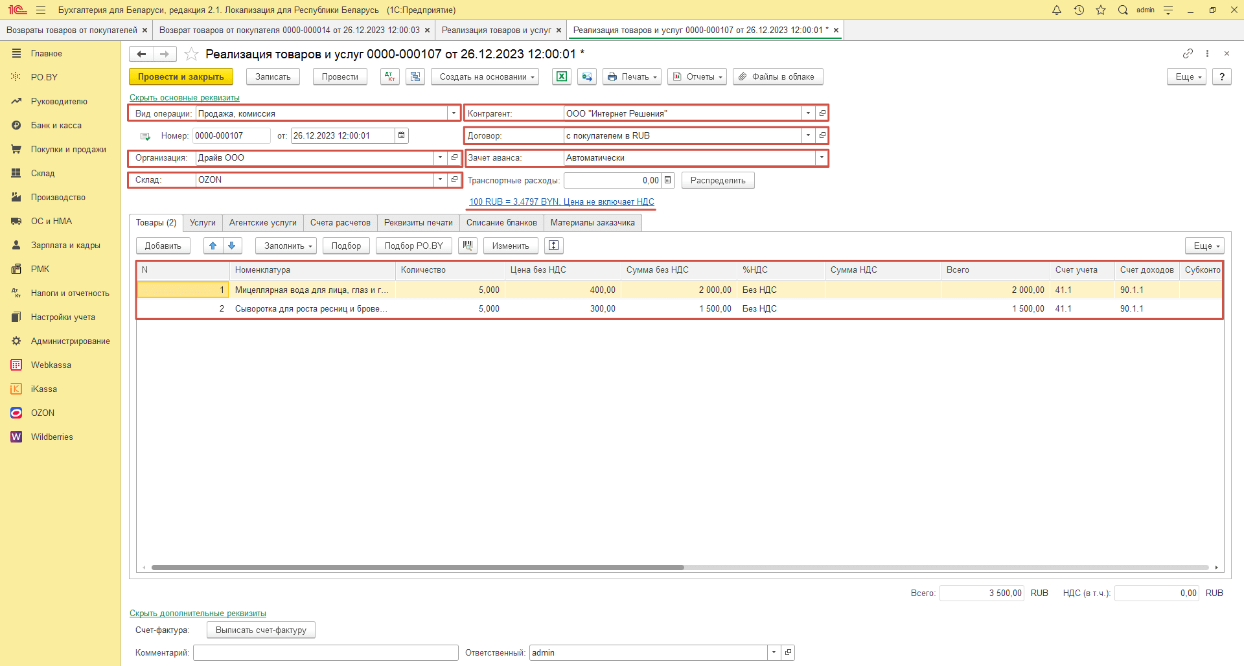Open Склад card with open icon
The height and width of the screenshot is (666, 1244).
coord(454,179)
